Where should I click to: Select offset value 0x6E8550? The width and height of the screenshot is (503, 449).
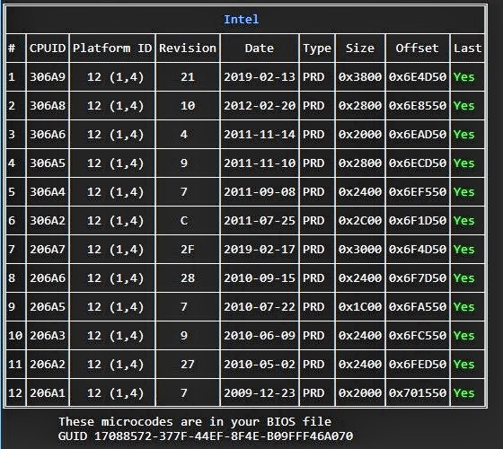pos(418,106)
